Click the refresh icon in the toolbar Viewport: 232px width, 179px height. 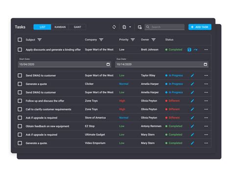114,27
